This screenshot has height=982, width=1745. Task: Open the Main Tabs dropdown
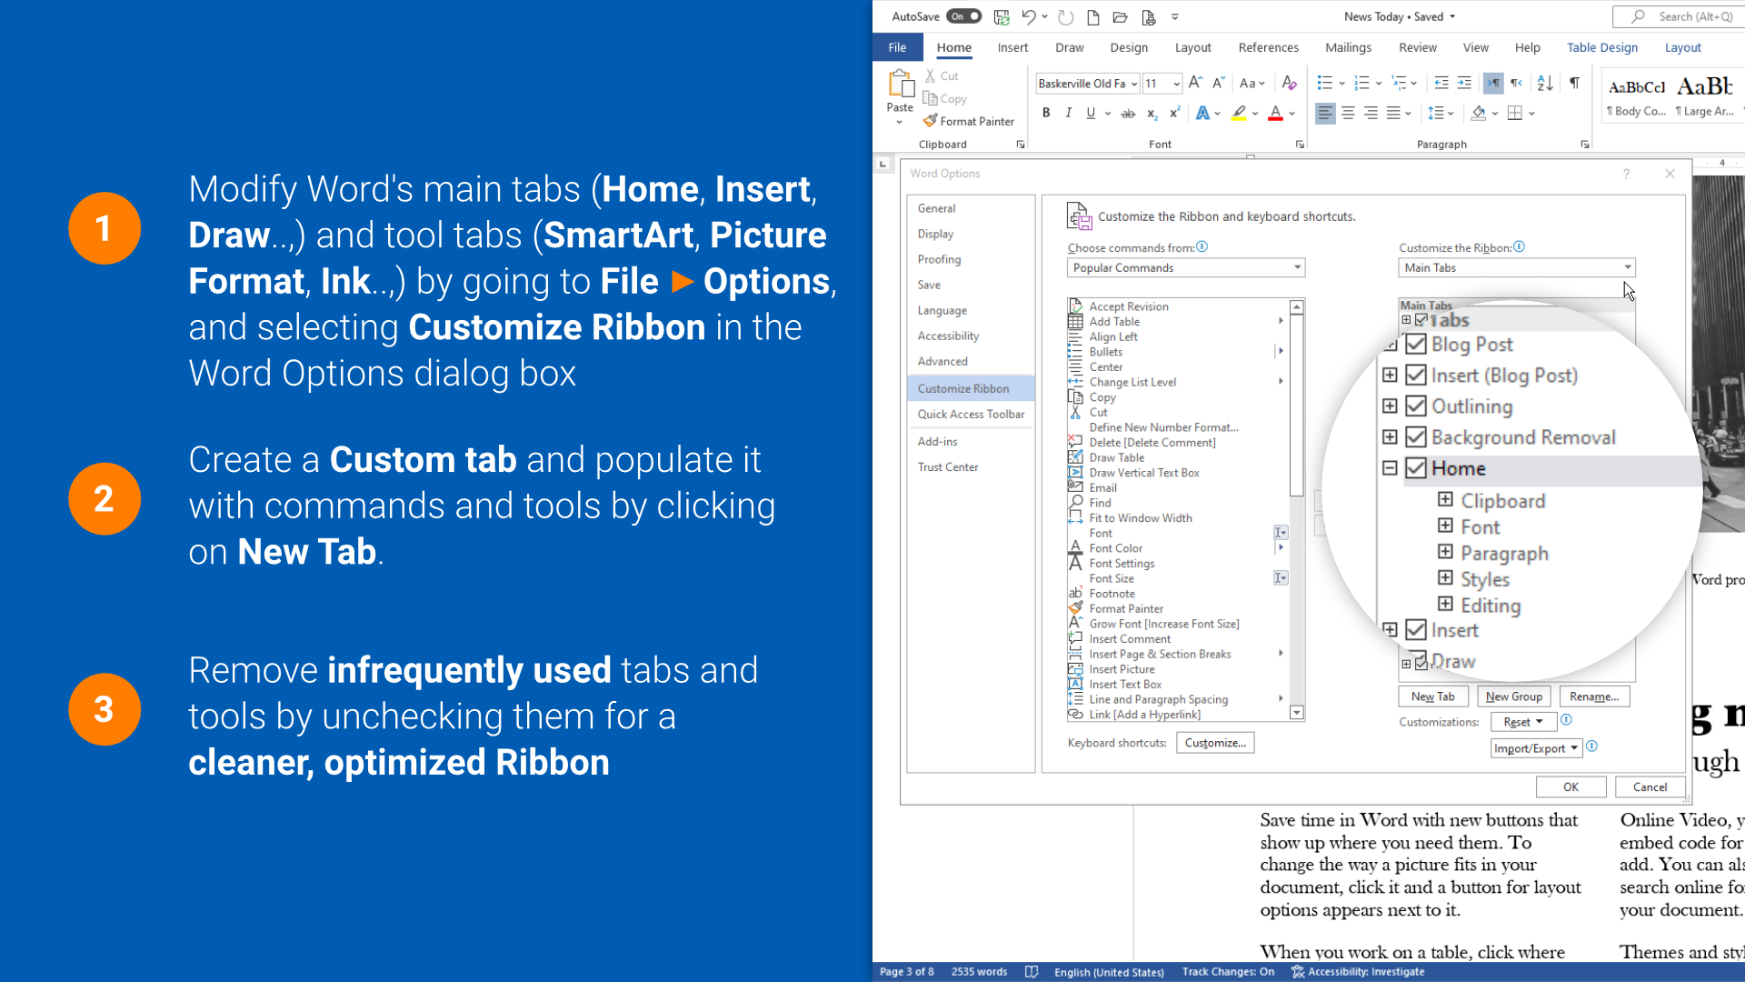pos(1516,267)
